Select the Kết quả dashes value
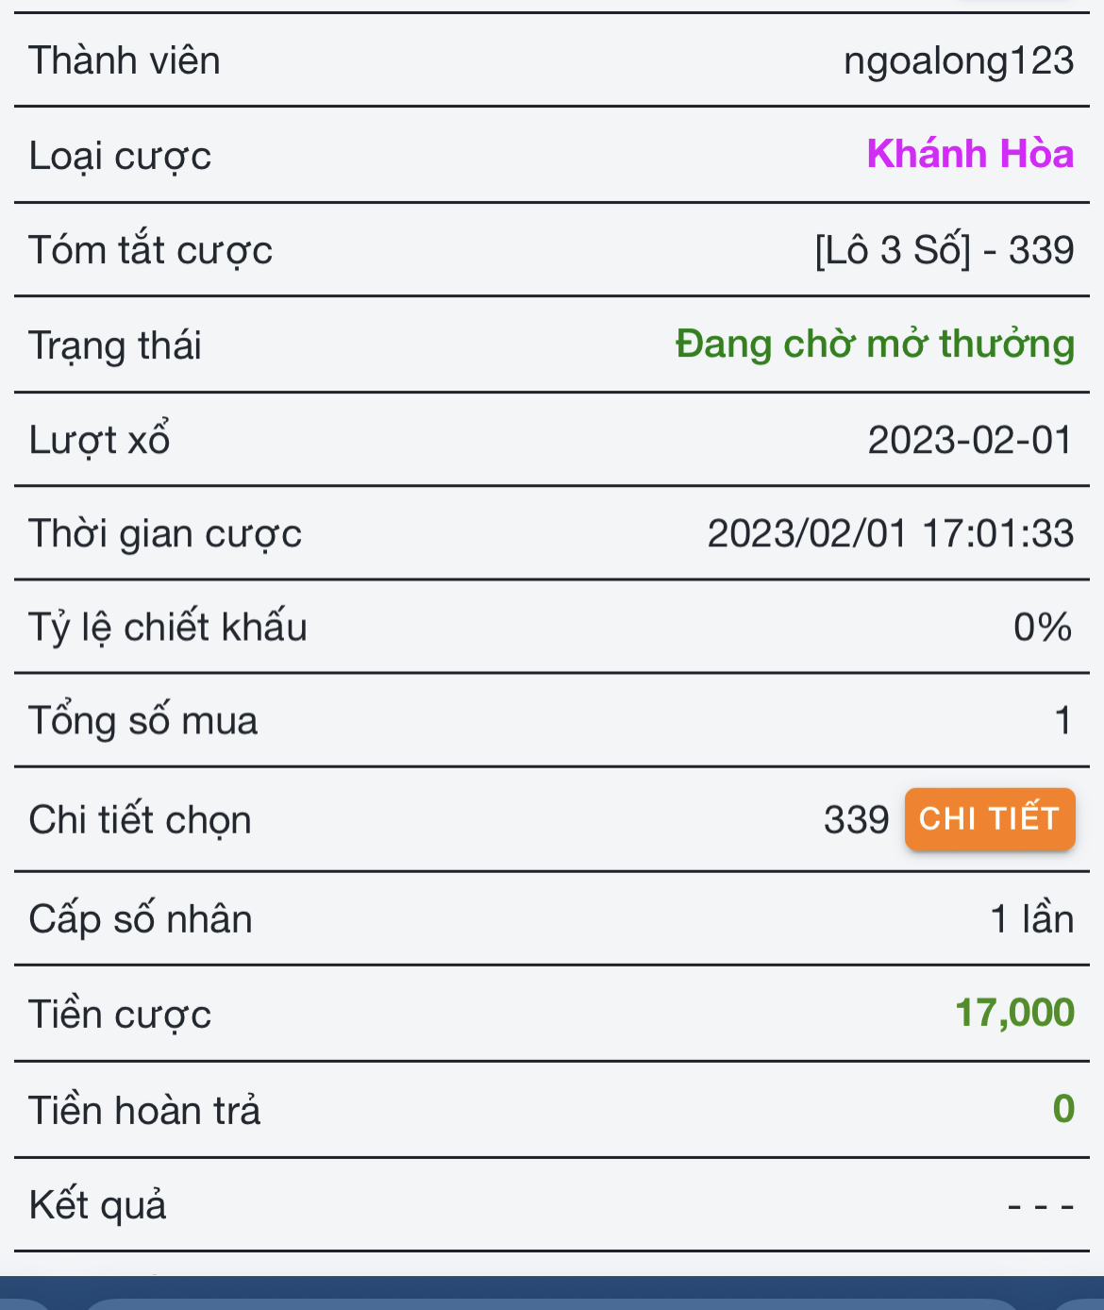Viewport: 1104px width, 1310px height. pos(1041,1206)
